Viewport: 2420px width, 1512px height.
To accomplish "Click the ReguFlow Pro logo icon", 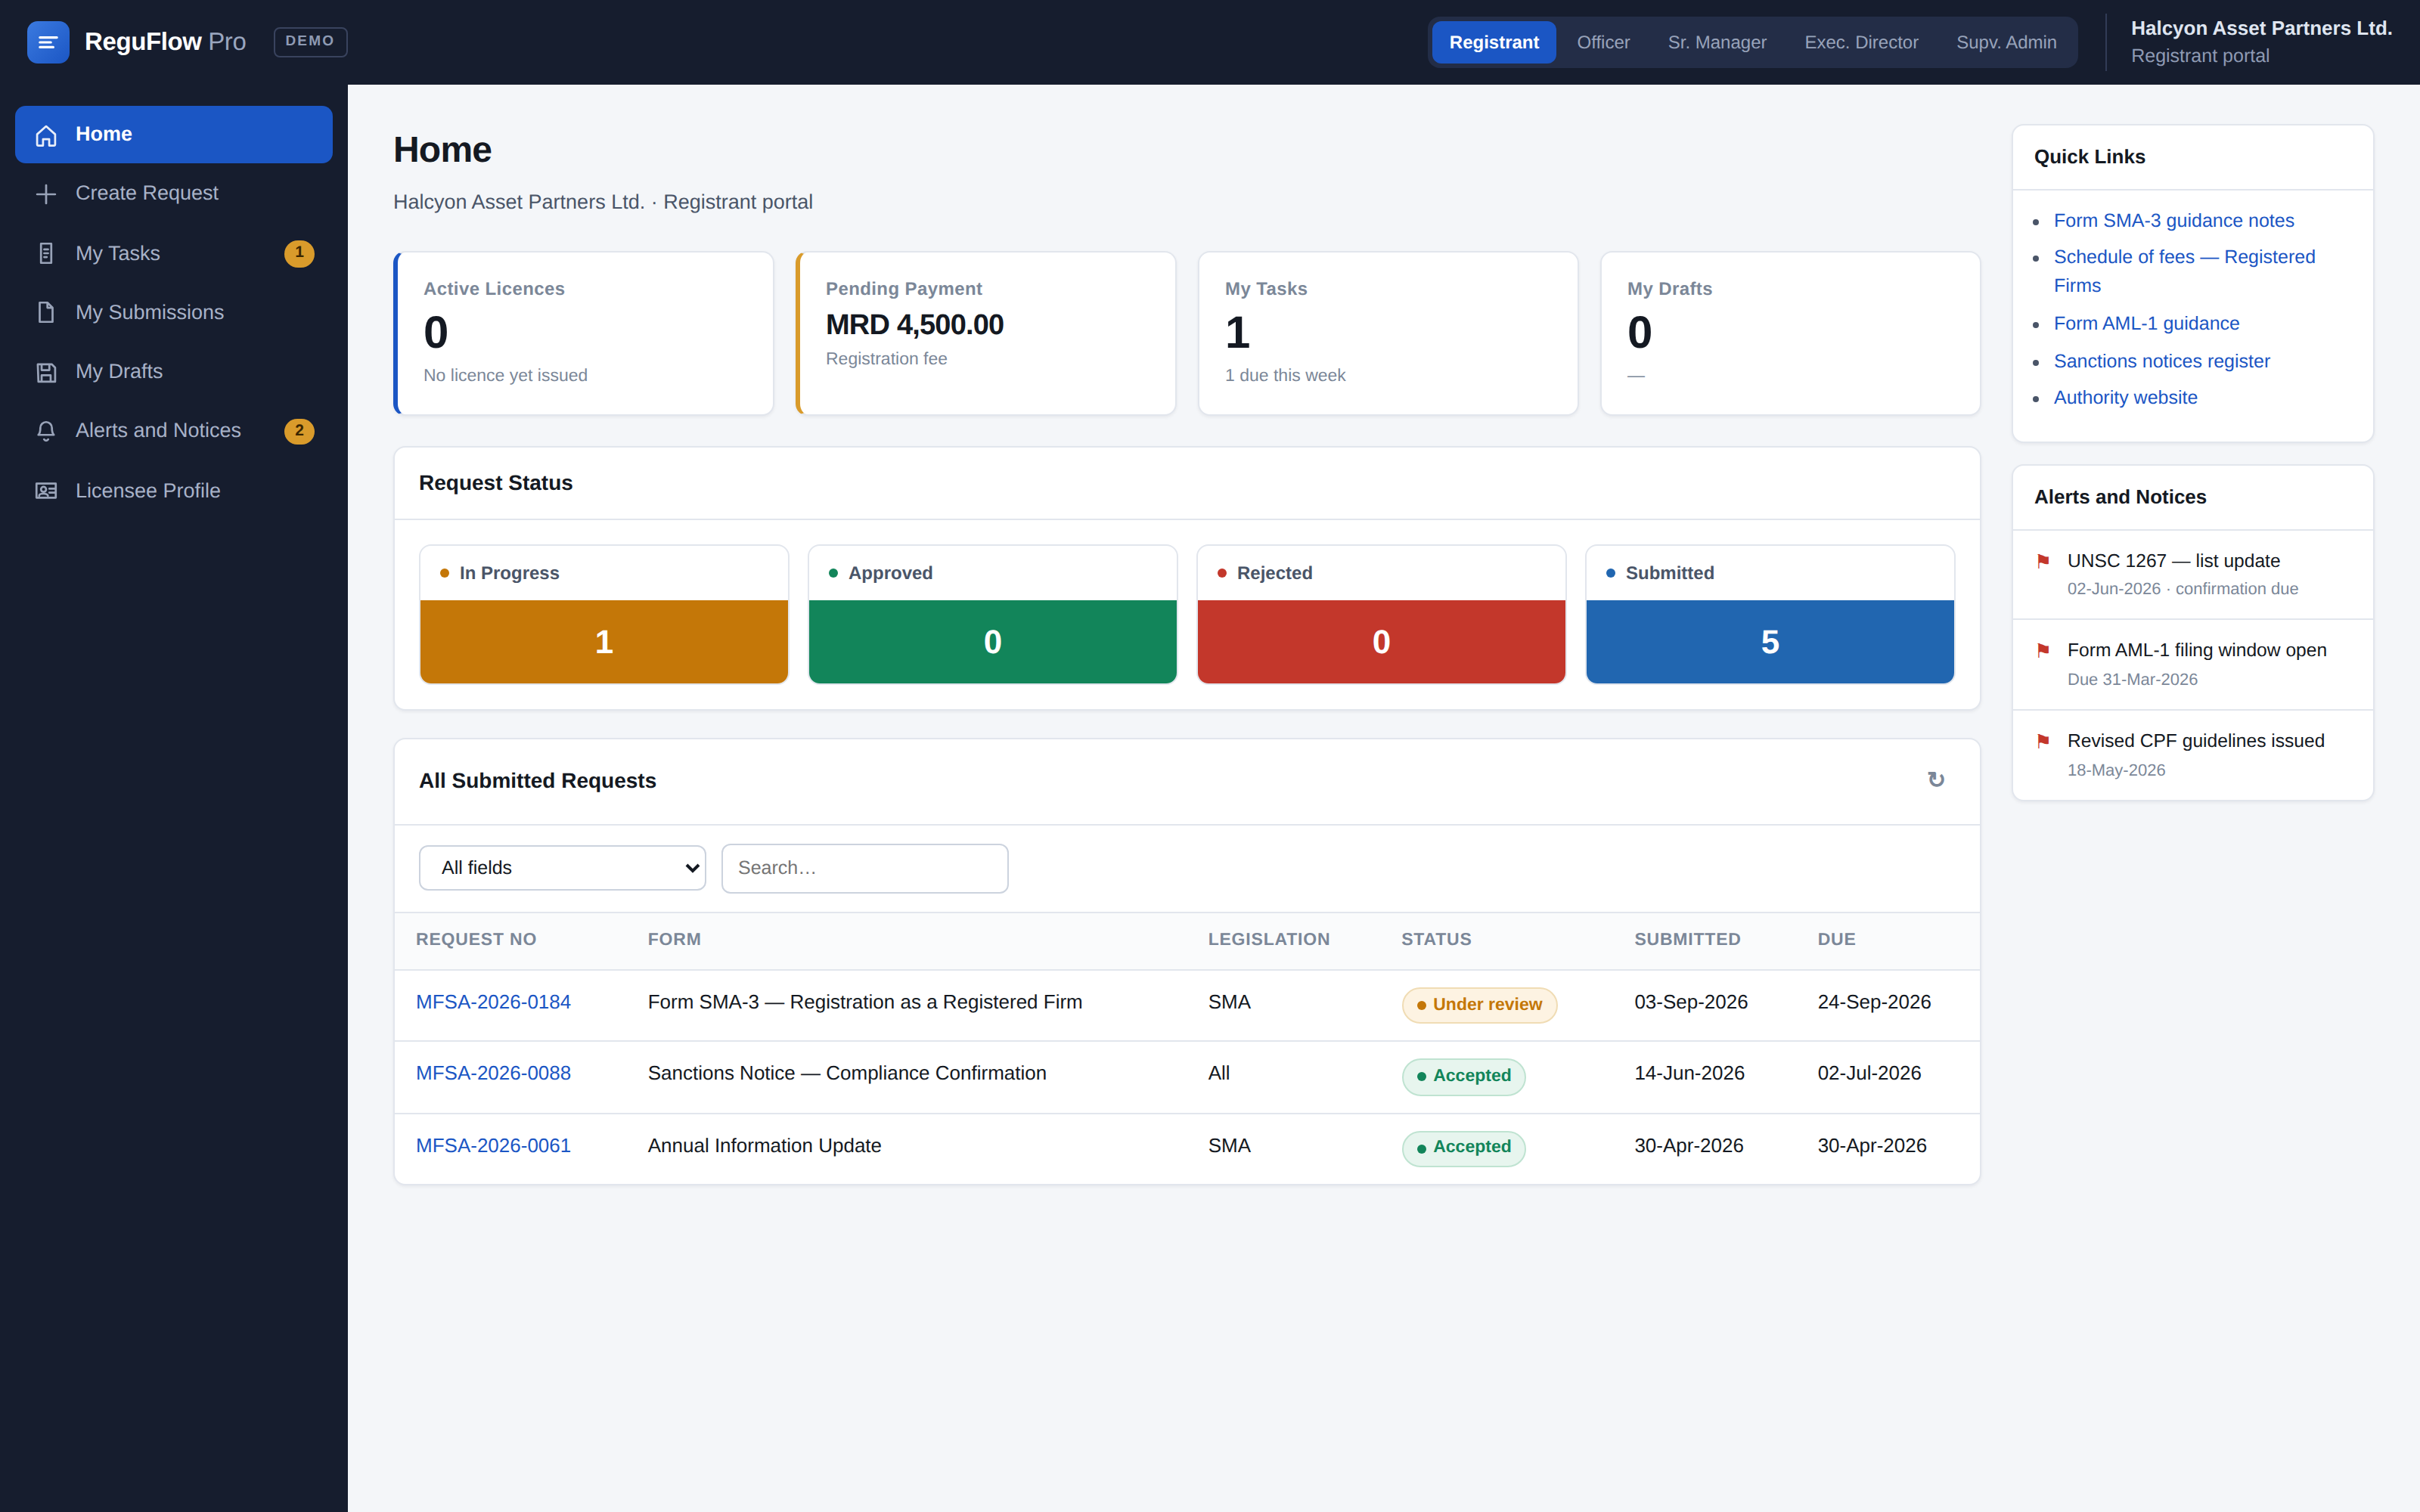I will tap(48, 42).
